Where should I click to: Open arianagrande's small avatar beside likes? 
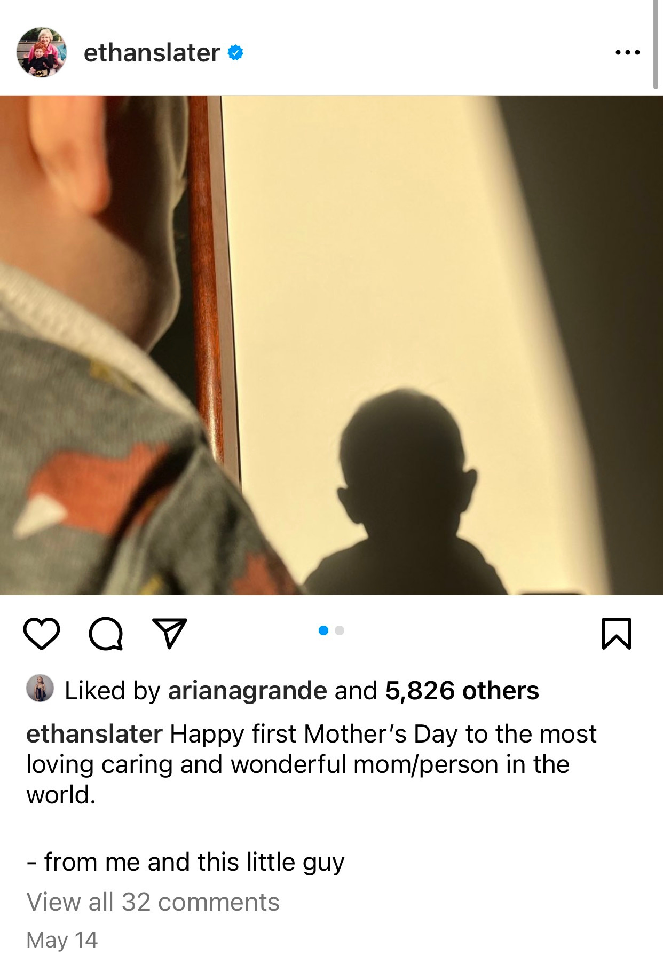[x=40, y=689]
